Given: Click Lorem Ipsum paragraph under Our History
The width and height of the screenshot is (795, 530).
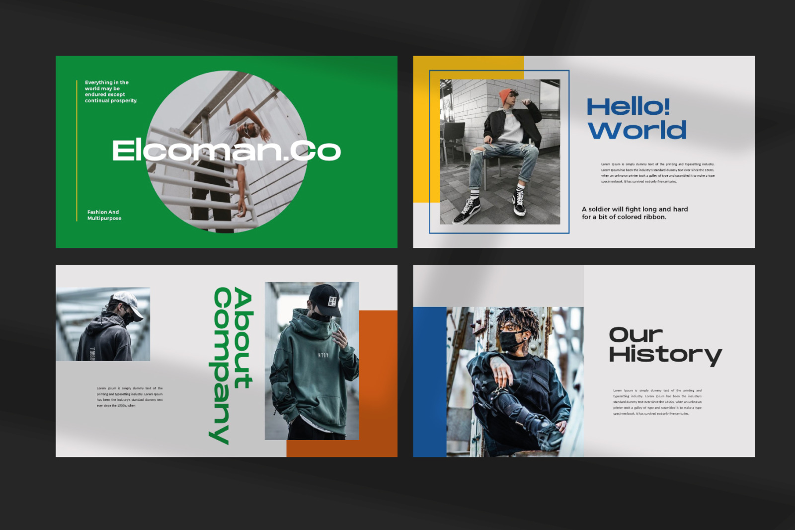Looking at the screenshot, I should pyautogui.click(x=657, y=402).
